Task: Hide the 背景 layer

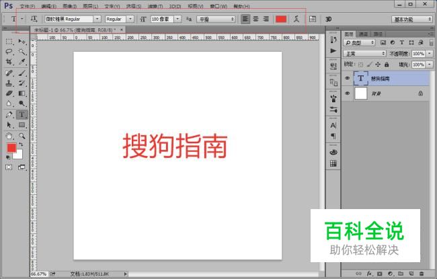Action: coord(348,93)
